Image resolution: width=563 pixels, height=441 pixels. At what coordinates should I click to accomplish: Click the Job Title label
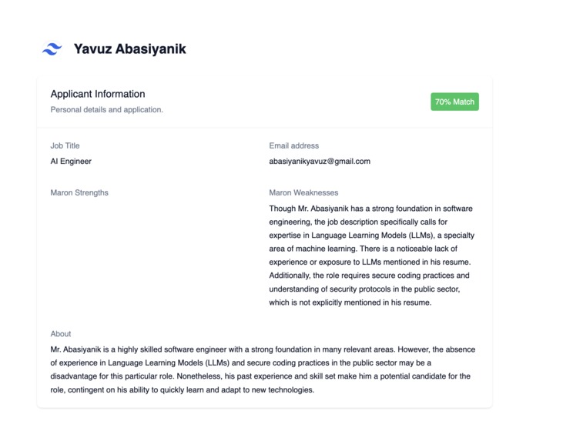click(65, 145)
